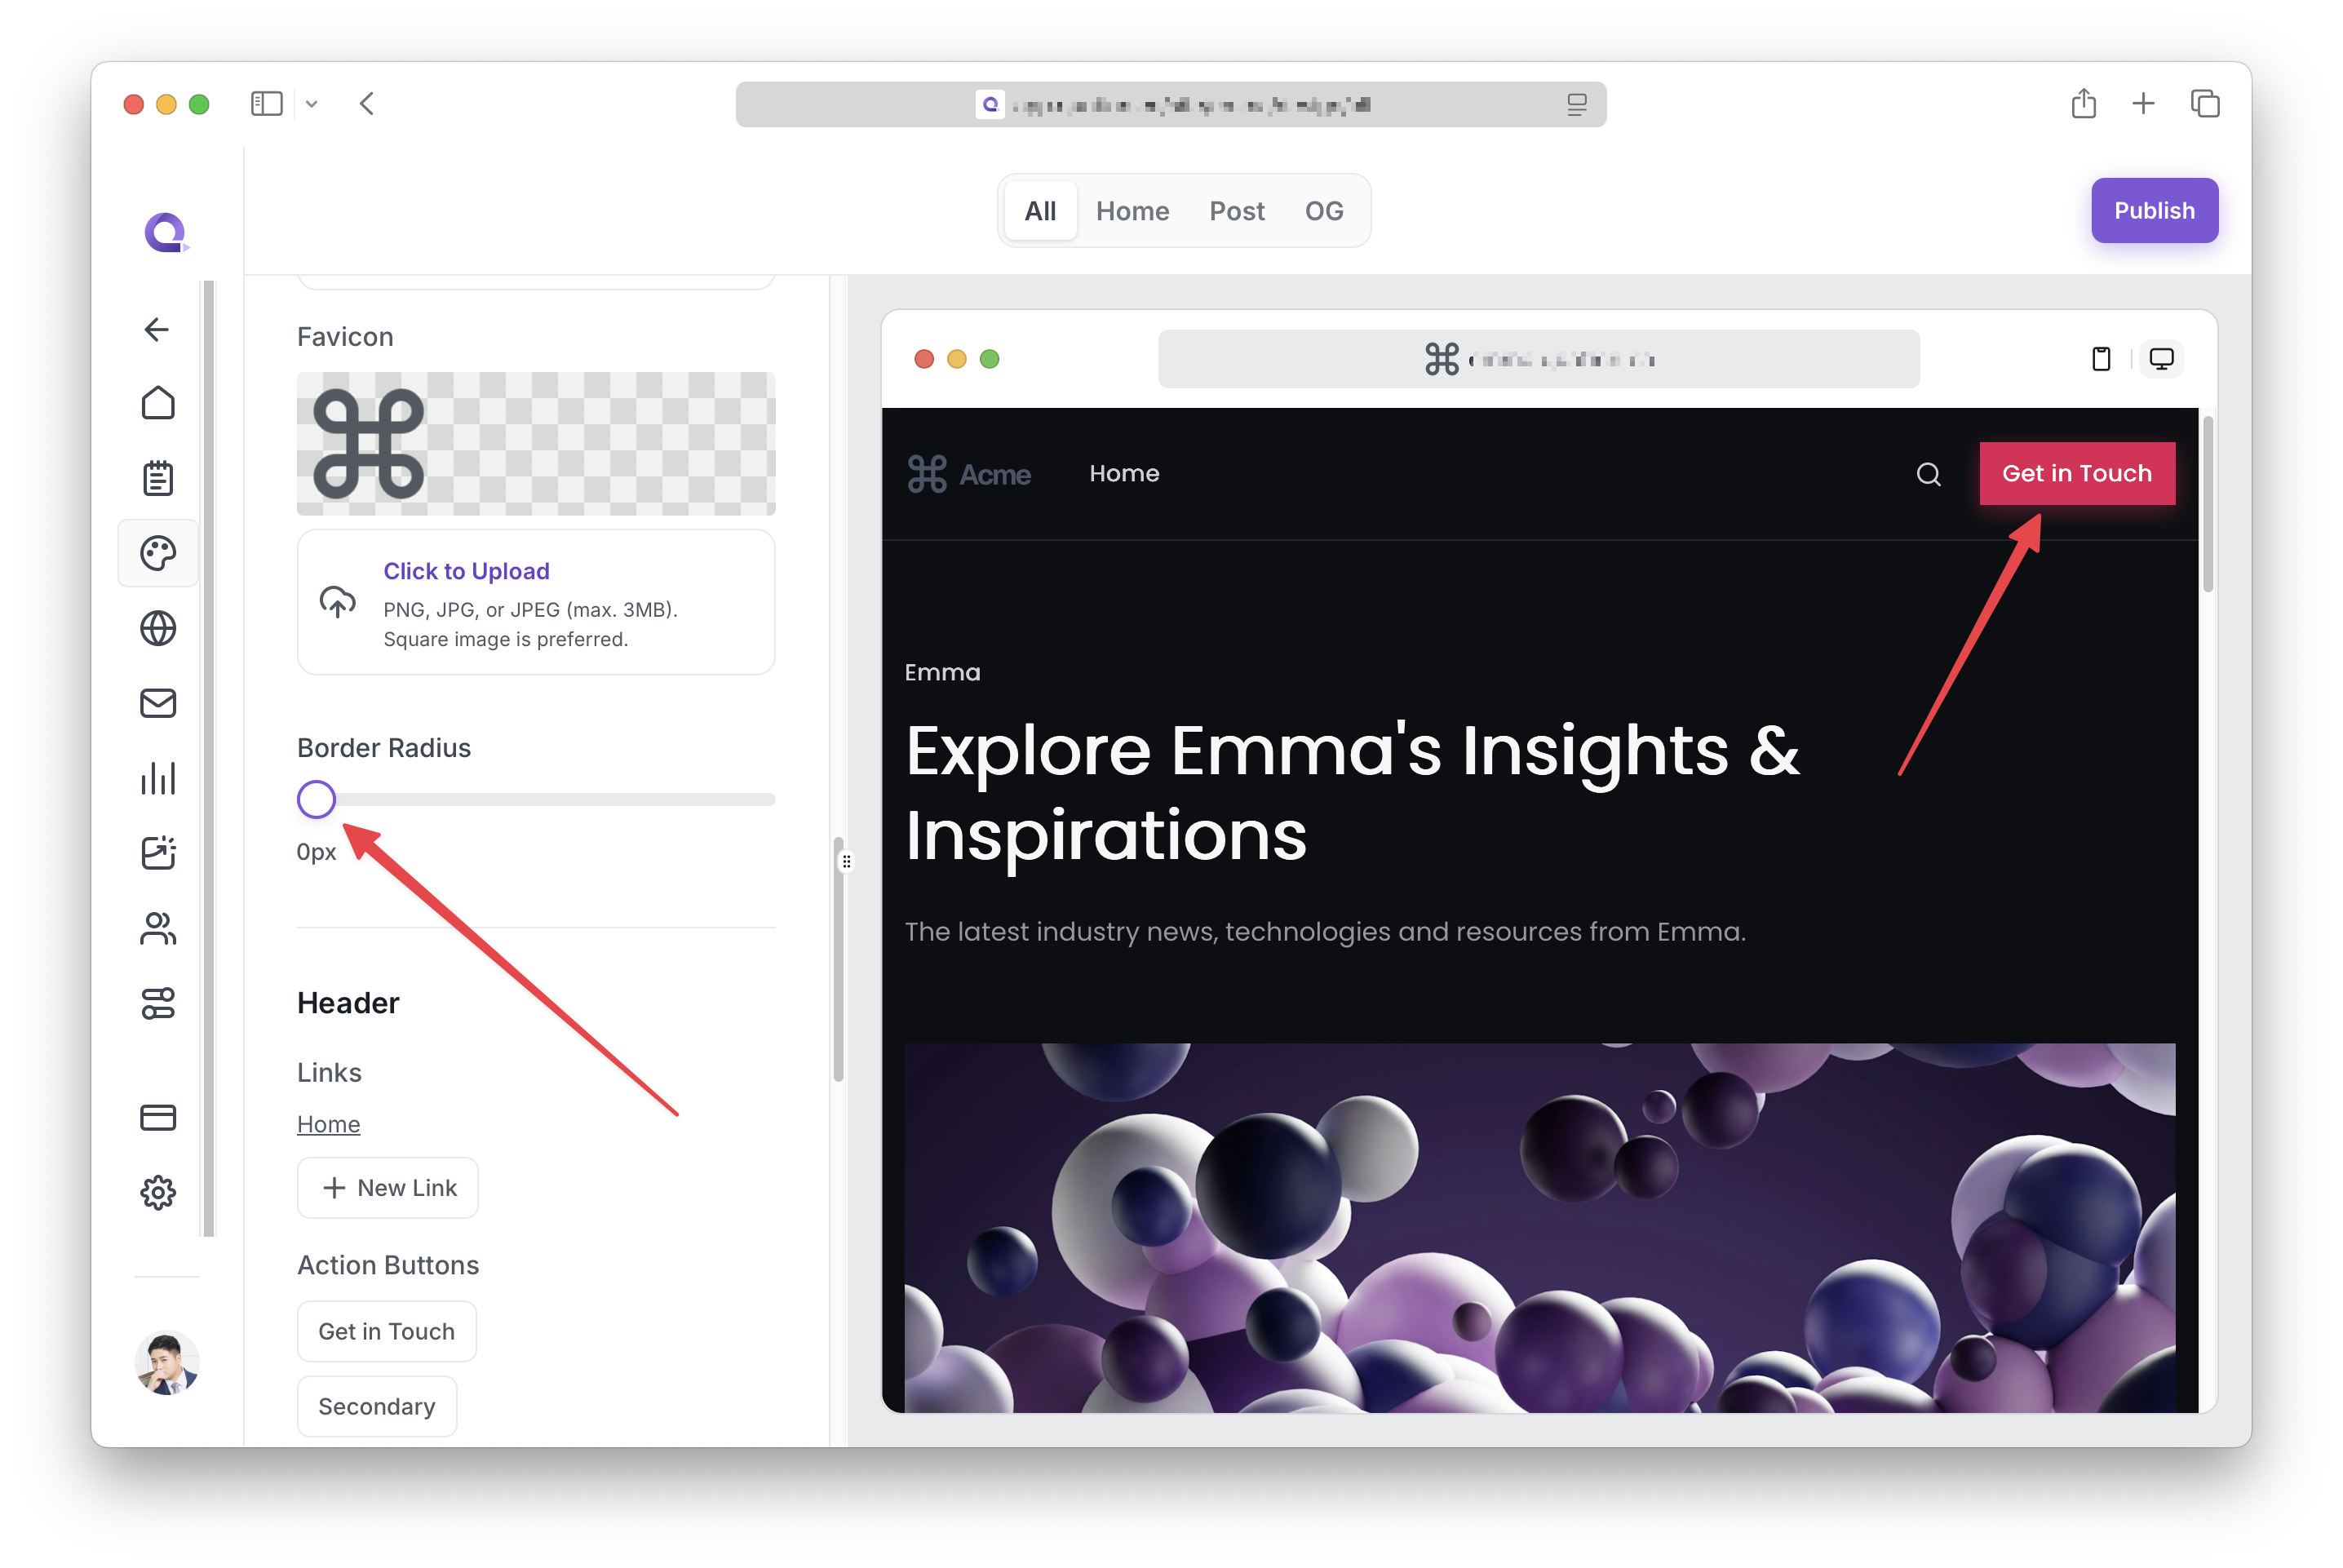Click the Emma author label
The image size is (2343, 1568).
tap(942, 672)
